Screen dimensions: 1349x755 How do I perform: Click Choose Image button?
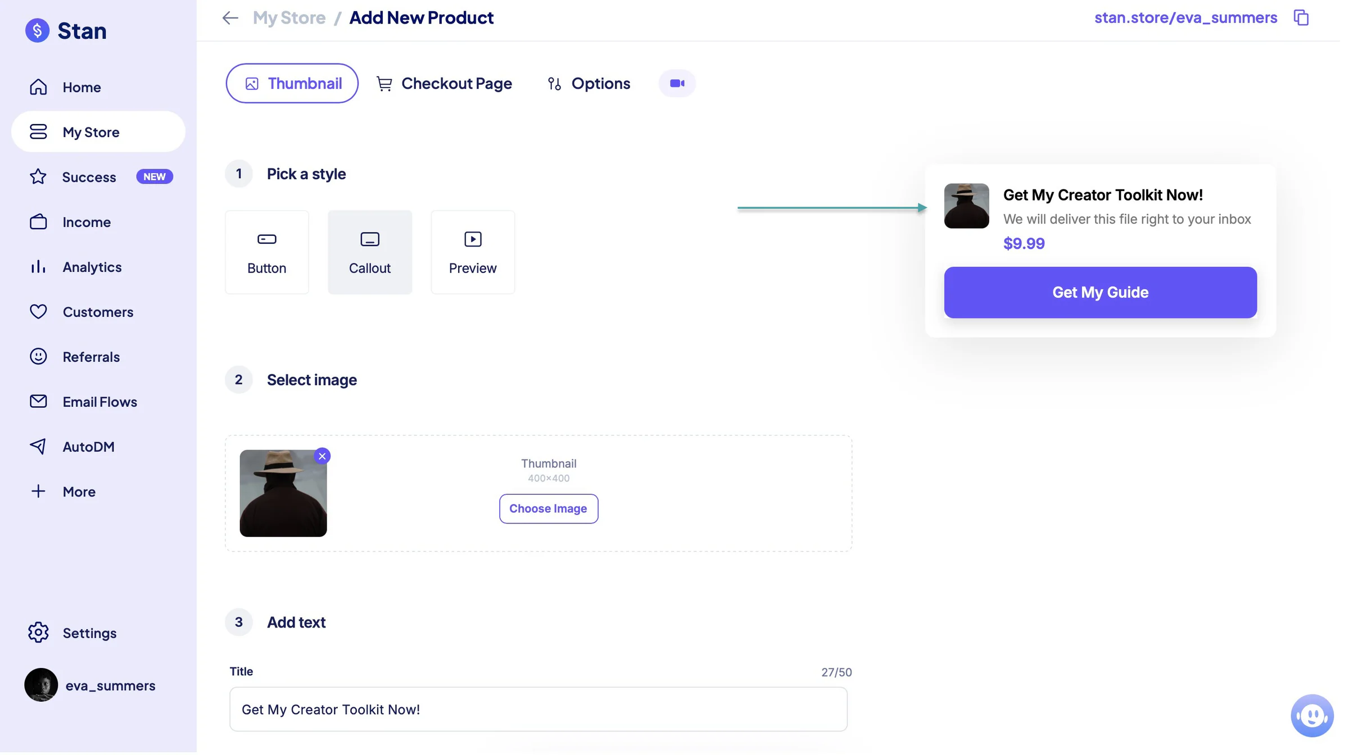(549, 508)
